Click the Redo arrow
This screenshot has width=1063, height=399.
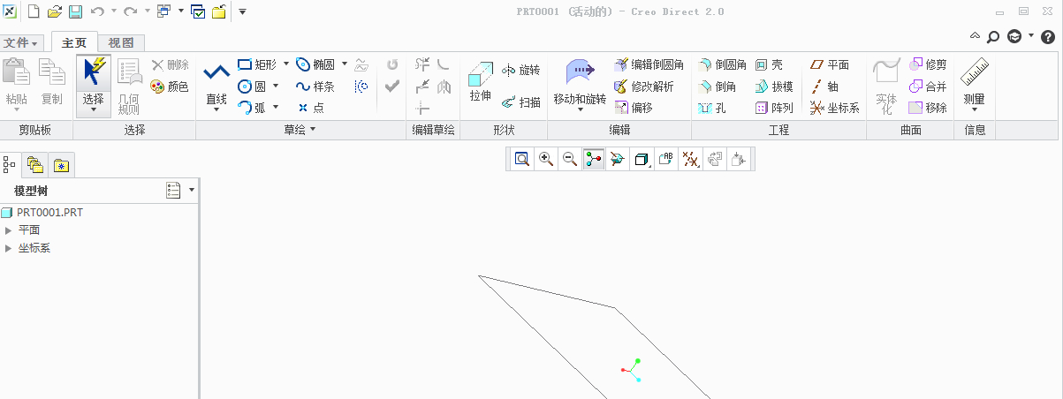tap(131, 11)
